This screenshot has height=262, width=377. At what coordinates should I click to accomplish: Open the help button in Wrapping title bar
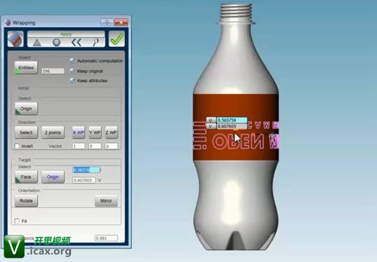click(107, 23)
